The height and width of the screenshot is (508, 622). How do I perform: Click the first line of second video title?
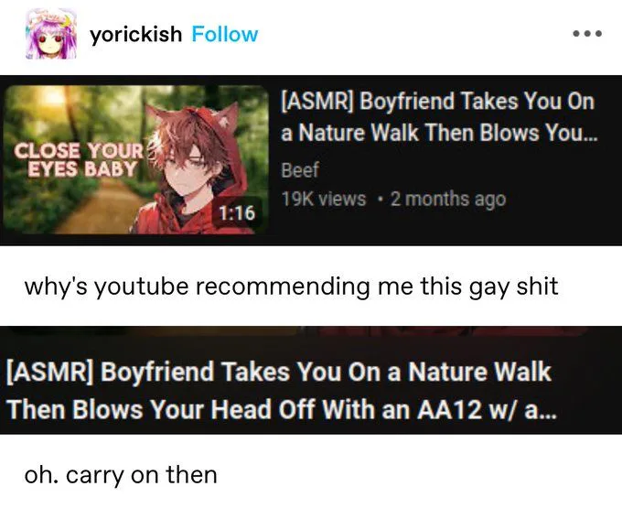pyautogui.click(x=279, y=373)
